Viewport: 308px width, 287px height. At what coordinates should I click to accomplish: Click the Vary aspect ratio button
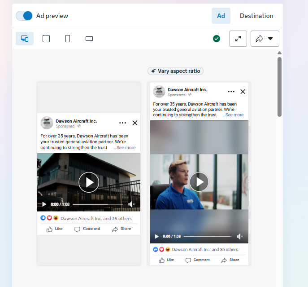[x=175, y=71]
